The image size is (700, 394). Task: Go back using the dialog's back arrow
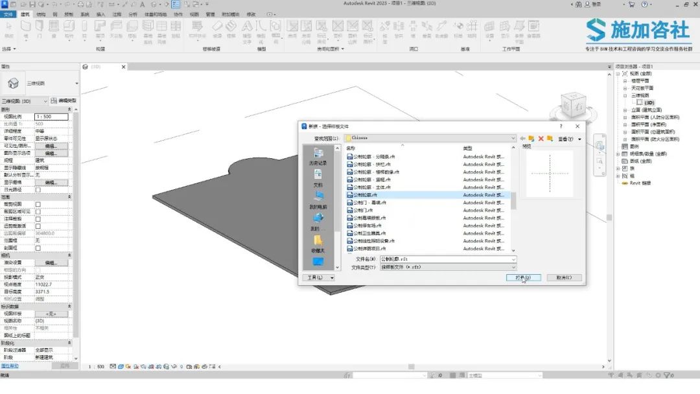click(x=522, y=139)
